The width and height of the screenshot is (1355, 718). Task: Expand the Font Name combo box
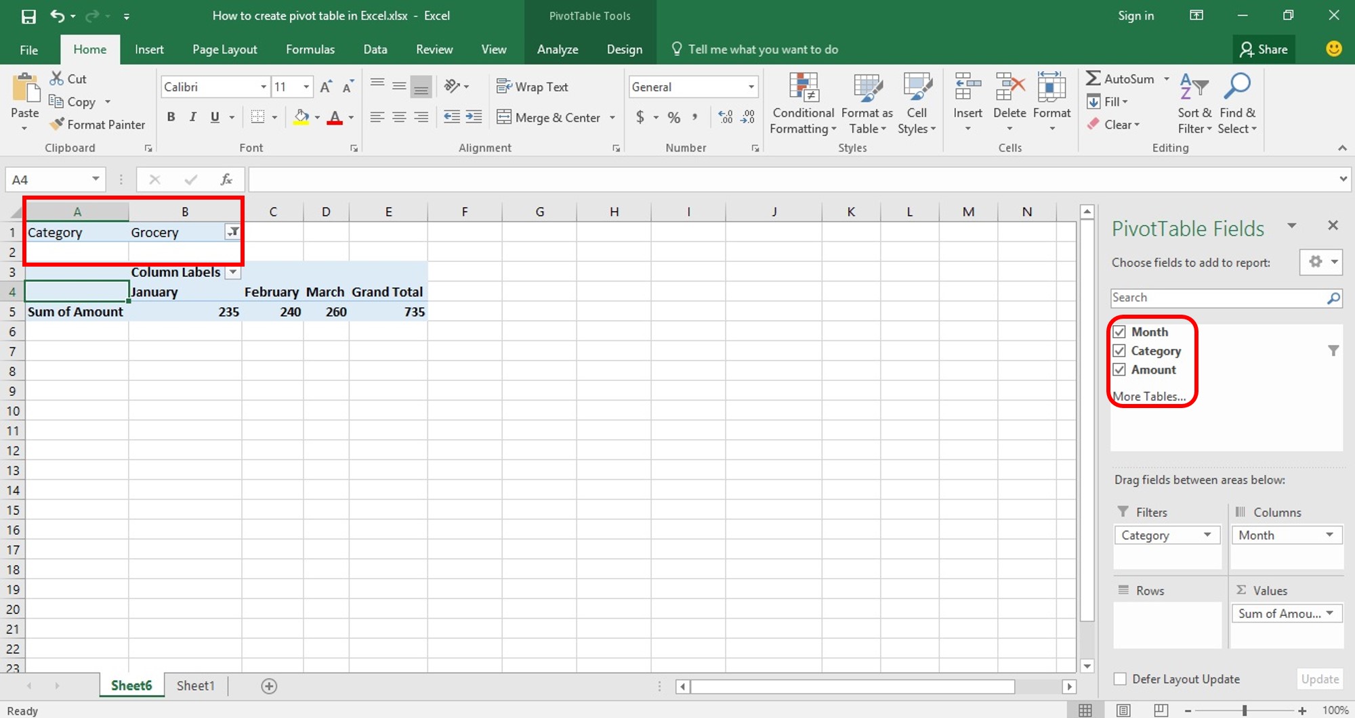[263, 87]
